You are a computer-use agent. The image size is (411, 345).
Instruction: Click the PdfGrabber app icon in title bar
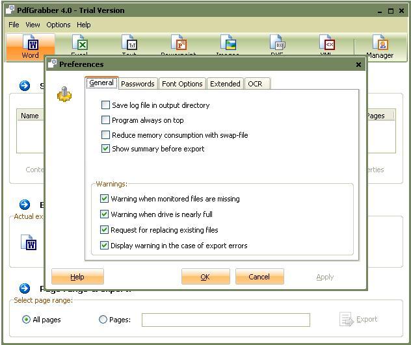click(10, 10)
